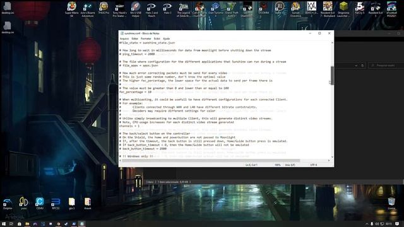Open Microsoft Store from the taskbar
Screen dimensions: 404x227
click(20, 224)
